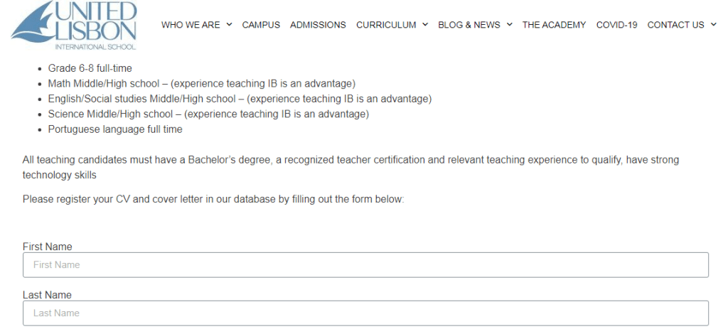This screenshot has height=329, width=728.
Task: Click the First Name field label
Action: 48,247
